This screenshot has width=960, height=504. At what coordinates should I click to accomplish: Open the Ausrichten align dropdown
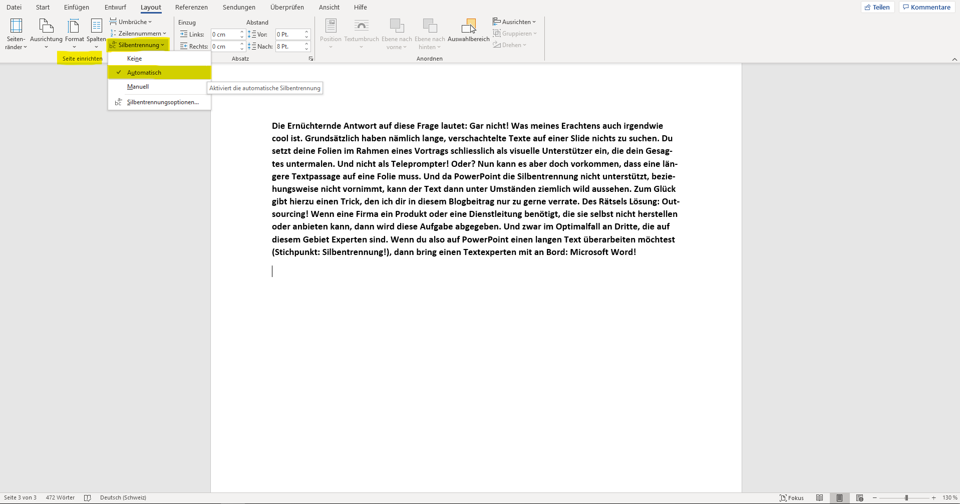[x=514, y=22]
